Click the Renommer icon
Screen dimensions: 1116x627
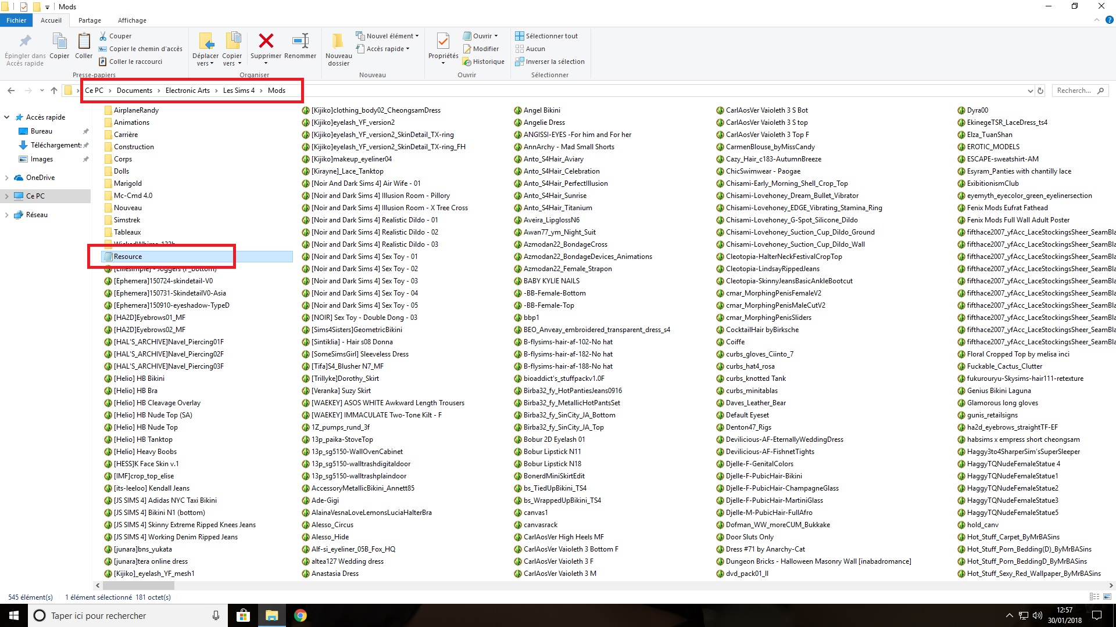click(x=301, y=42)
